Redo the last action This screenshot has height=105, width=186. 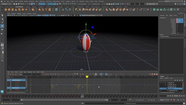23,4
